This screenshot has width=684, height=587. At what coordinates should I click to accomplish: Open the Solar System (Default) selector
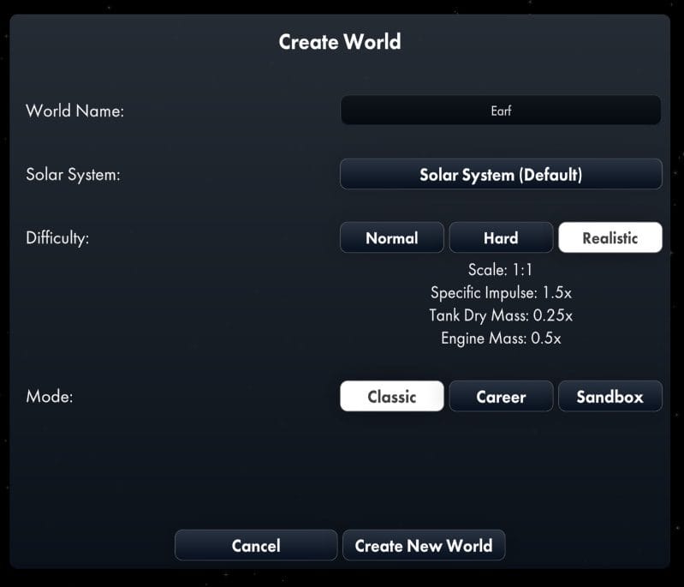(501, 175)
